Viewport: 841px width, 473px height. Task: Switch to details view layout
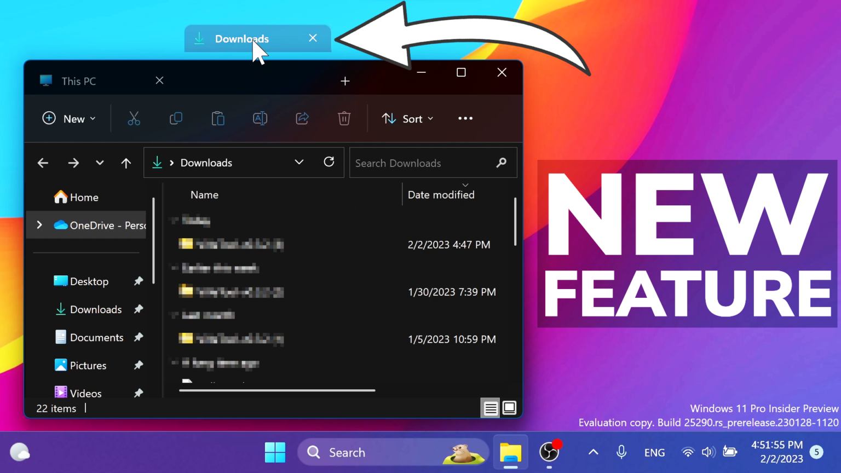490,408
